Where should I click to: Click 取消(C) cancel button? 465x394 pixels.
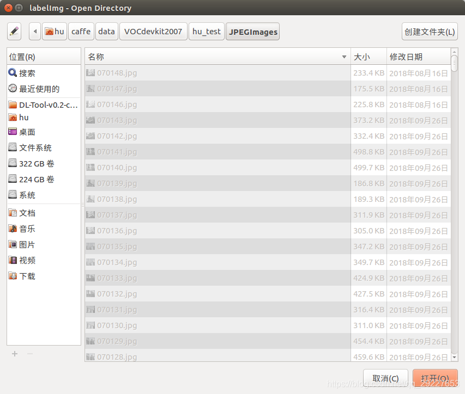tap(385, 378)
